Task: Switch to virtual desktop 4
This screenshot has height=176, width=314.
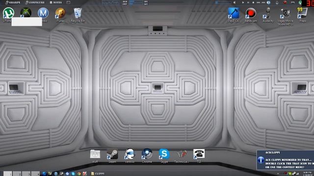Action: 35,174
